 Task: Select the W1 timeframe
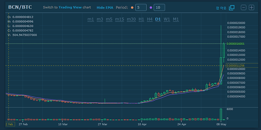[x=167, y=19]
